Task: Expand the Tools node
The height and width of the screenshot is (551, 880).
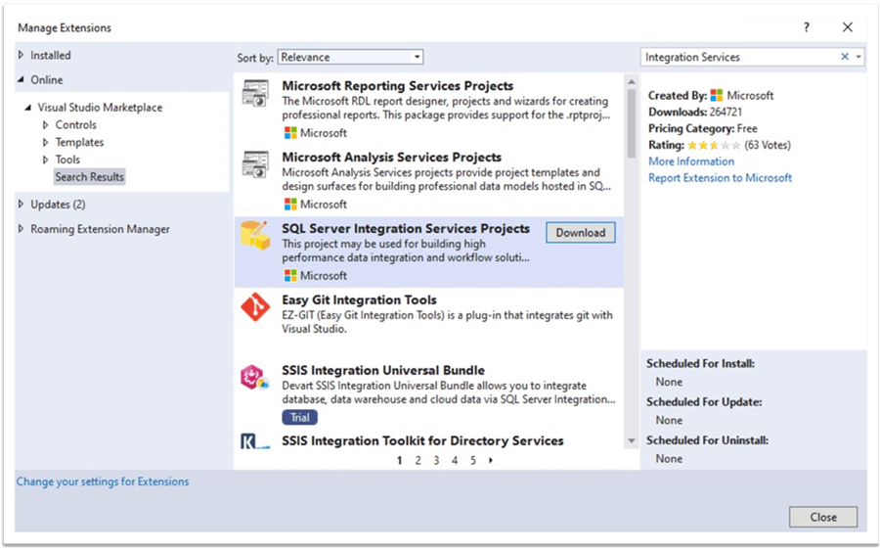Action: [x=46, y=160]
